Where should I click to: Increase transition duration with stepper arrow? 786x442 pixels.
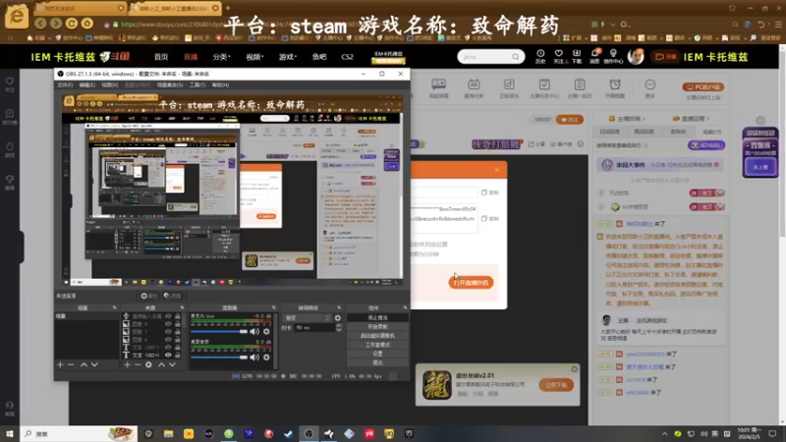[338, 325]
